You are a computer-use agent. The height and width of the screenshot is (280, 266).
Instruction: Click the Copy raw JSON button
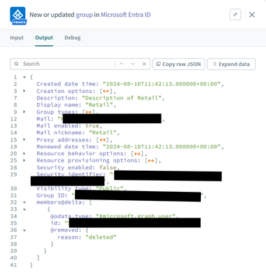(178, 64)
